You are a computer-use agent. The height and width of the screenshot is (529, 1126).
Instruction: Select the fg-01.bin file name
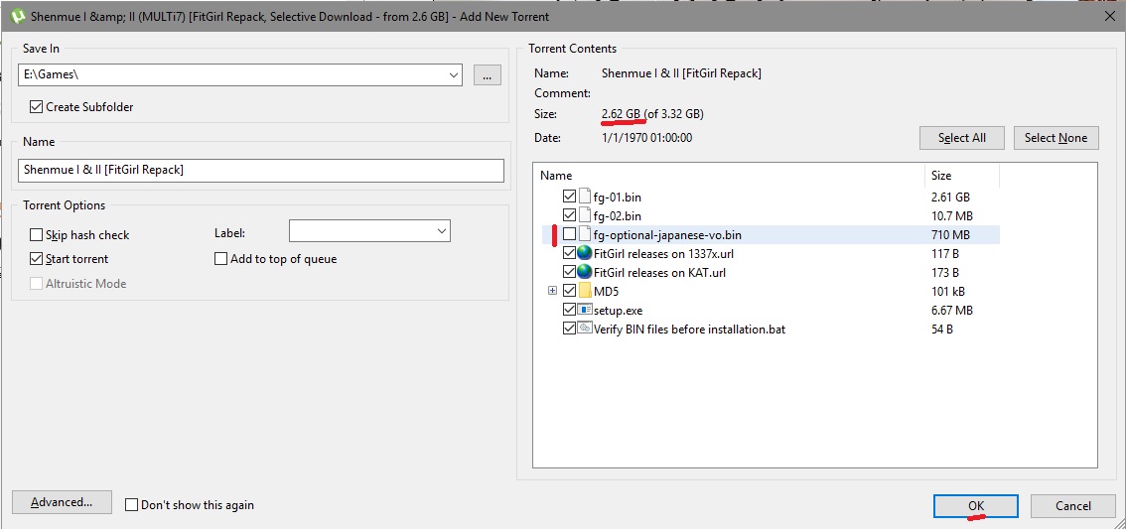point(618,196)
